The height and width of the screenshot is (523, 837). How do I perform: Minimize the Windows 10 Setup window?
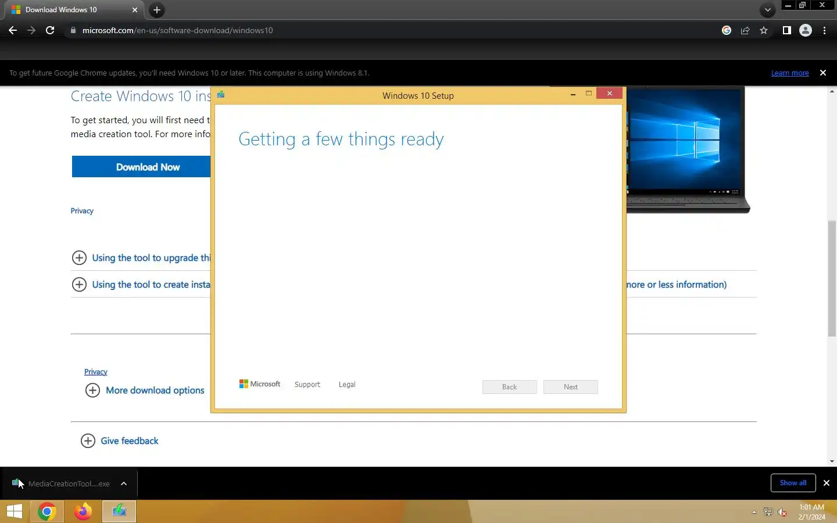(573, 94)
